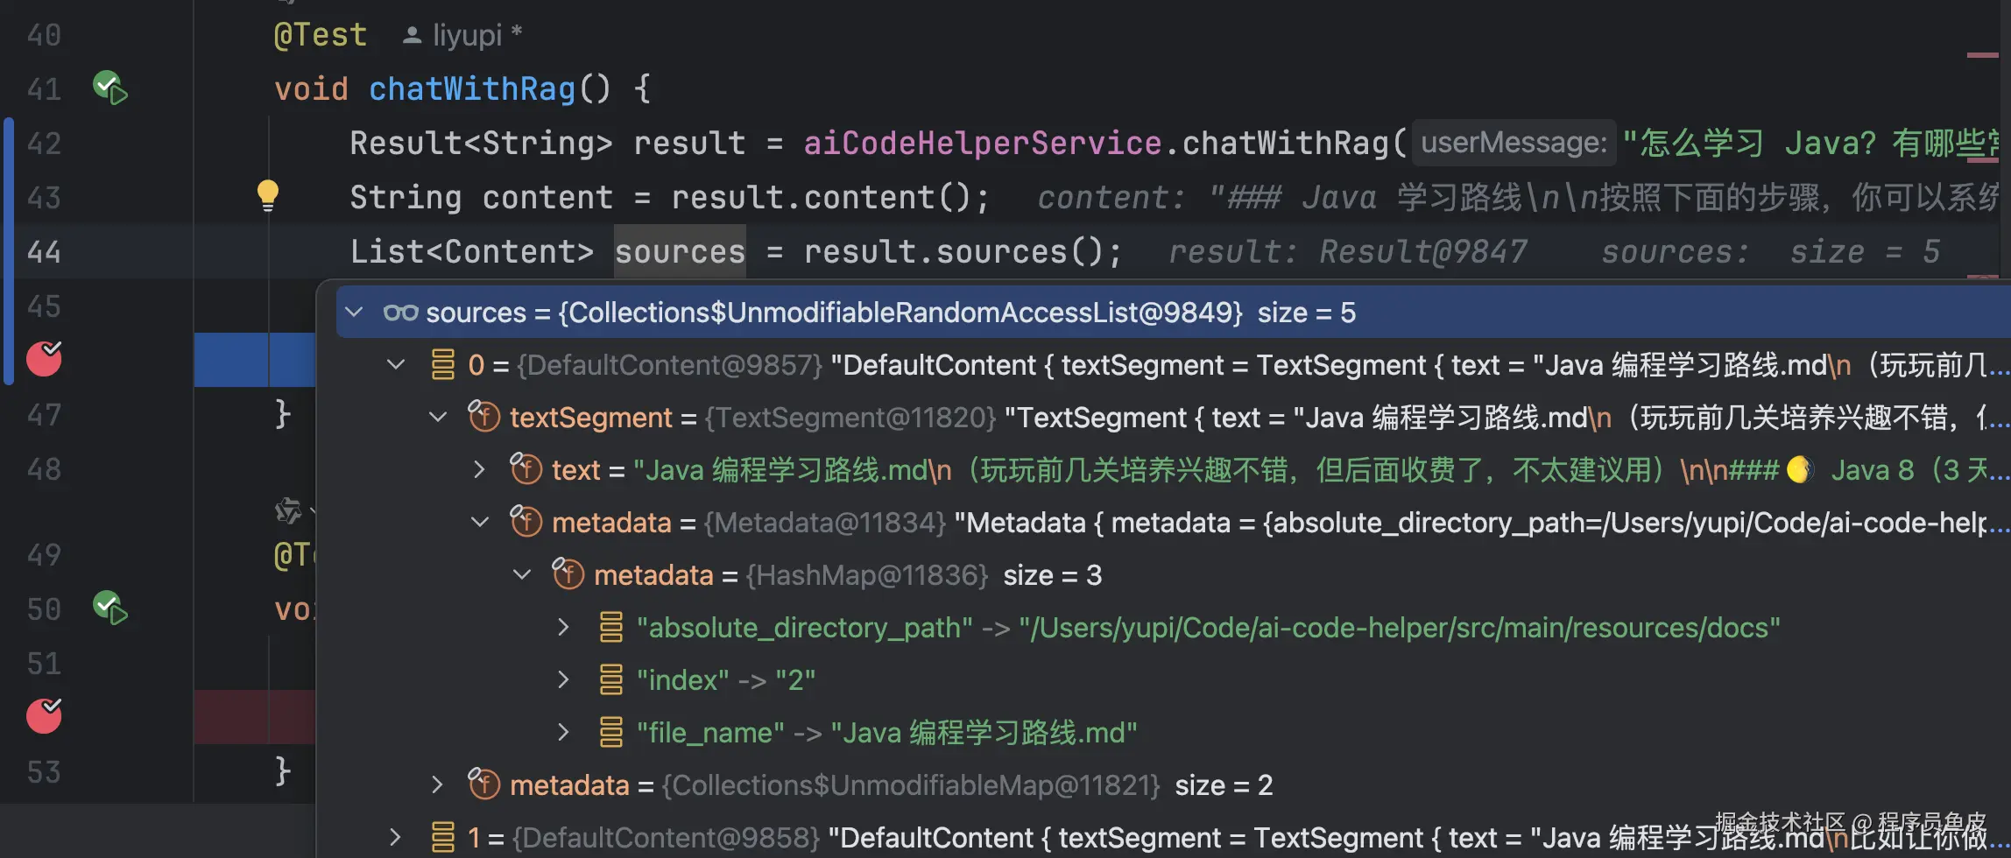The width and height of the screenshot is (2011, 858).
Task: Toggle the breakpoint below line 51
Action: tap(44, 716)
